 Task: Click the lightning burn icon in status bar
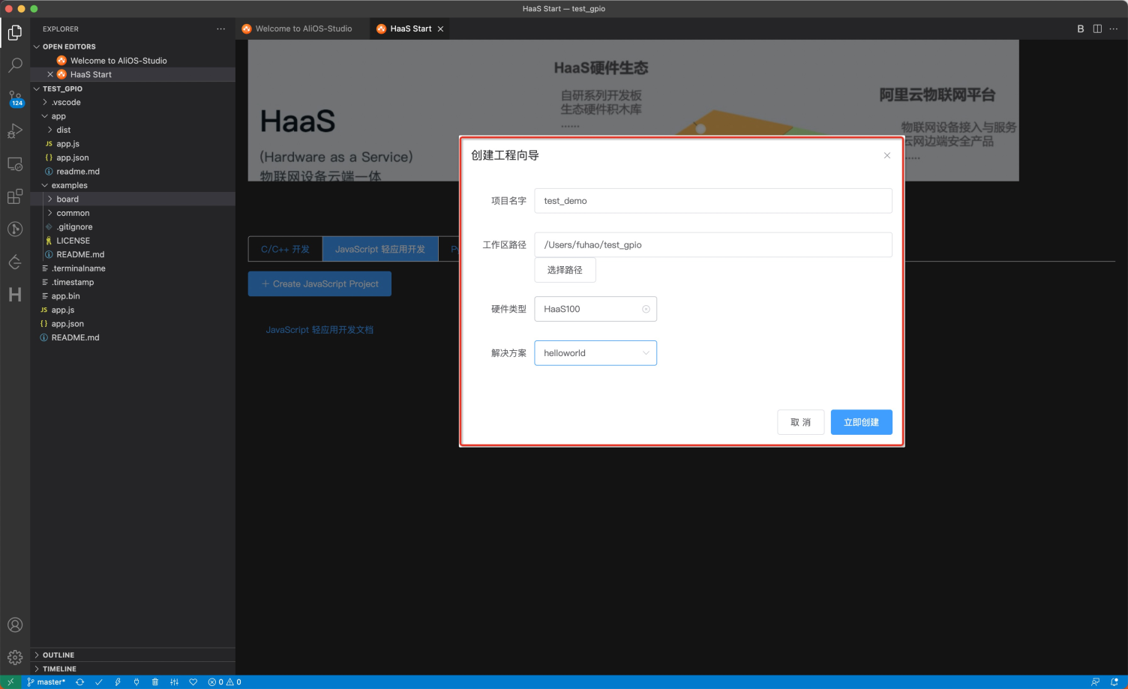click(118, 682)
